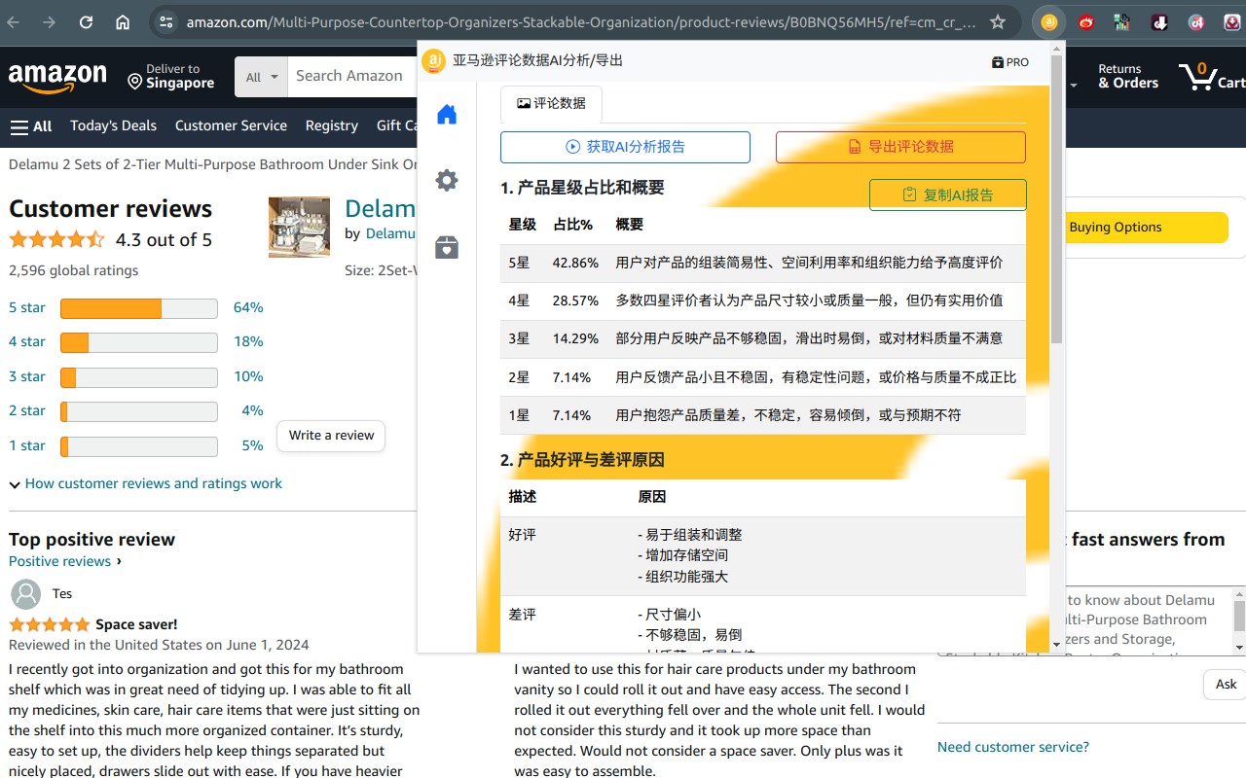
Task: Click the 差评 row label
Action: [x=523, y=615]
